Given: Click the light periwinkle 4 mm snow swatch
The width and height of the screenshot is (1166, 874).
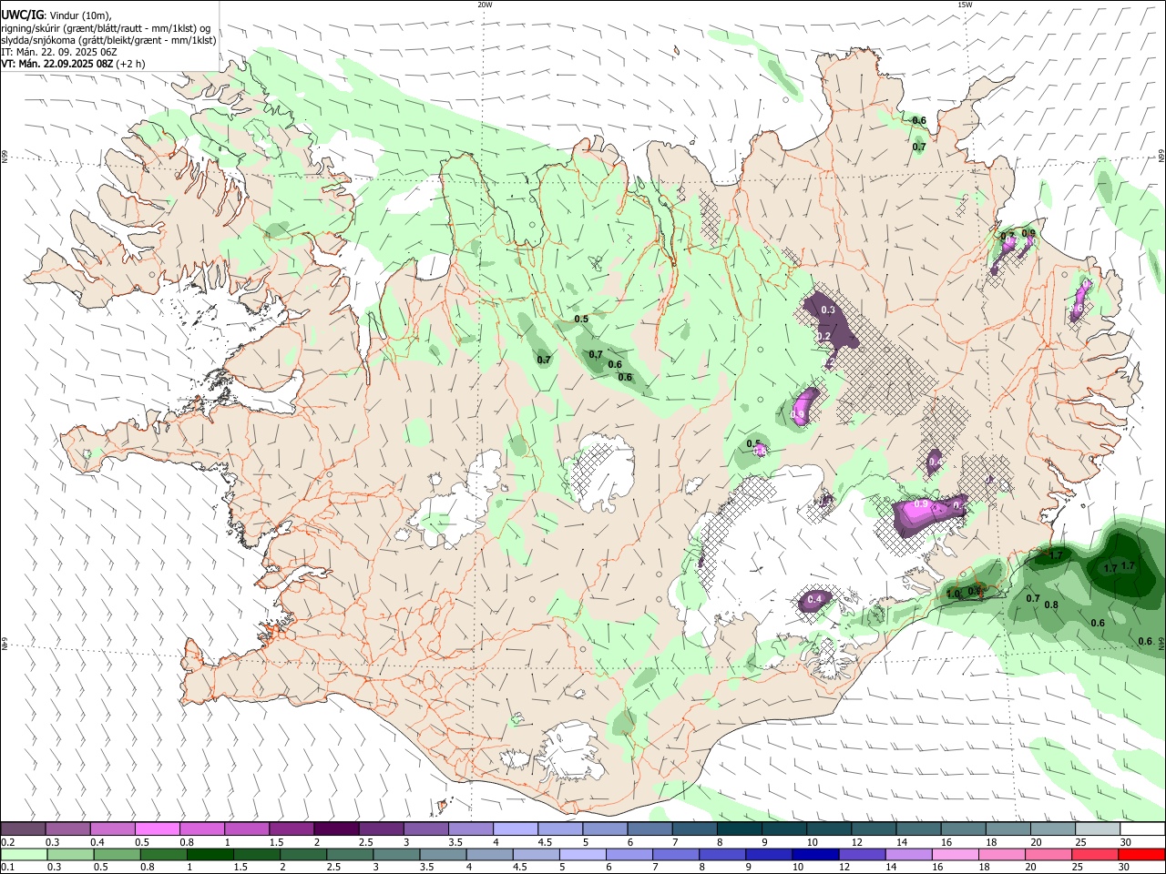Looking at the screenshot, I should pyautogui.click(x=516, y=828).
